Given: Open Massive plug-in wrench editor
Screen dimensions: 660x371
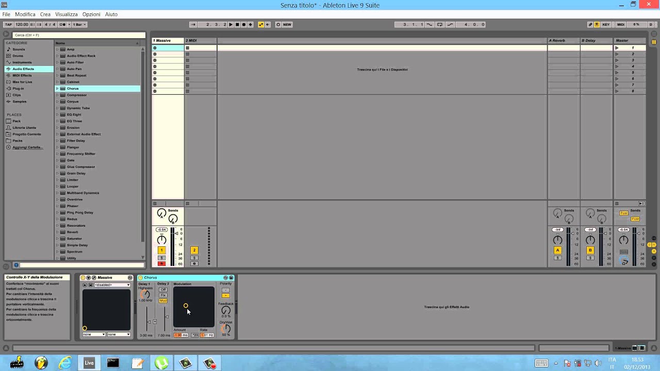Looking at the screenshot, I should coord(94,278).
